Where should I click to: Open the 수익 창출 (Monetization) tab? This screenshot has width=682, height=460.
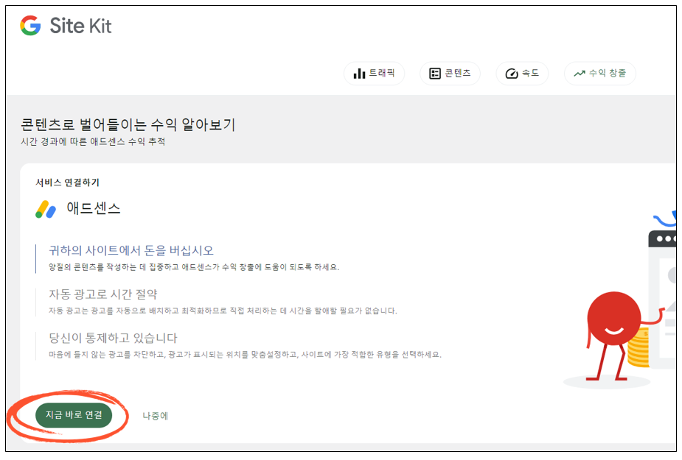click(600, 74)
